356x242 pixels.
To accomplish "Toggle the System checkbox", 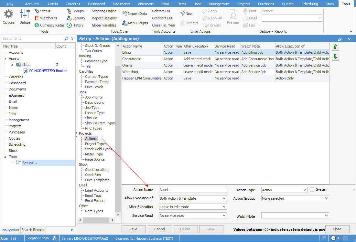I will click(312, 190).
